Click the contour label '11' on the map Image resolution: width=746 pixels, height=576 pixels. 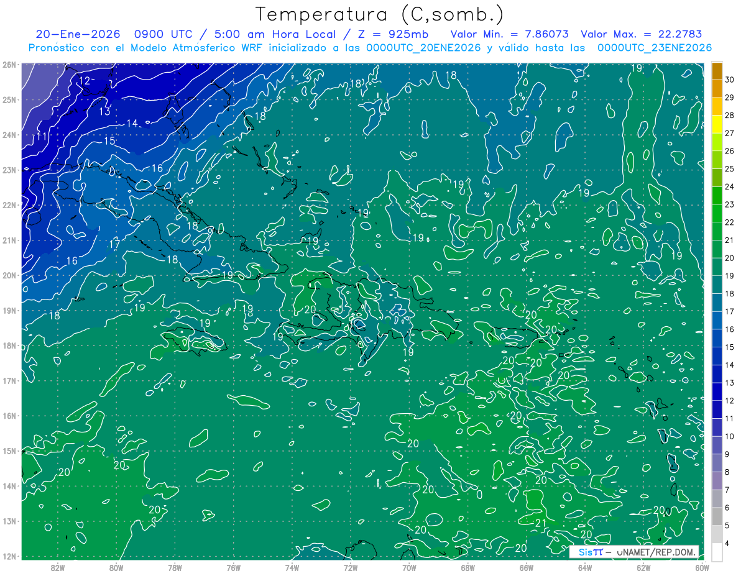point(42,136)
